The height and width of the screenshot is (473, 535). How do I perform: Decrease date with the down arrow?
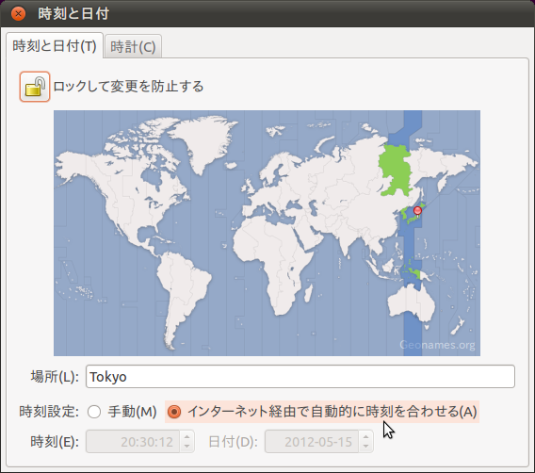click(x=365, y=447)
